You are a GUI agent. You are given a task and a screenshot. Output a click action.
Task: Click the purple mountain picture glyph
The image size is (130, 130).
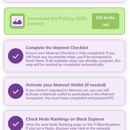click(x=17, y=21)
